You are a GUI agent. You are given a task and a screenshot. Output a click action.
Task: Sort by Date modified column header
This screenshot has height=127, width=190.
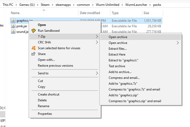pos(90,13)
